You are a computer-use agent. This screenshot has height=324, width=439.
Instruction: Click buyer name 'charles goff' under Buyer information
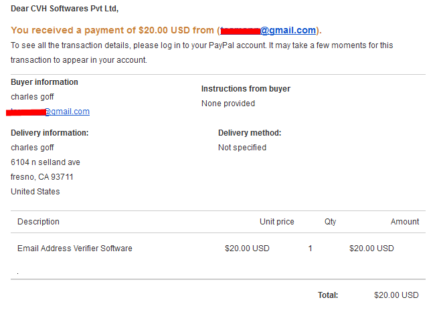pos(33,97)
